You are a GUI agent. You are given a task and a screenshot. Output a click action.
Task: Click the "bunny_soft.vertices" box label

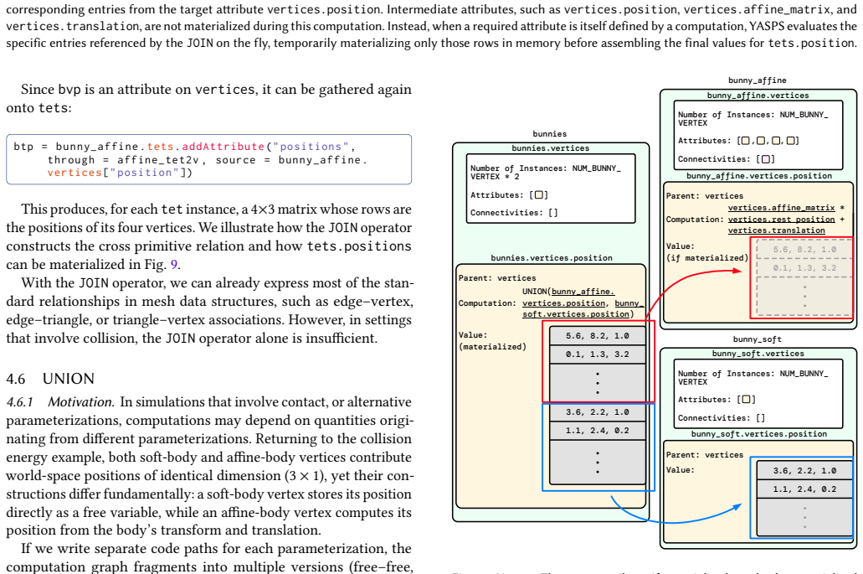(x=758, y=354)
